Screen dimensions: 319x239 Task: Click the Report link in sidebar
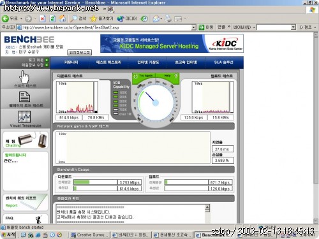[11, 205]
